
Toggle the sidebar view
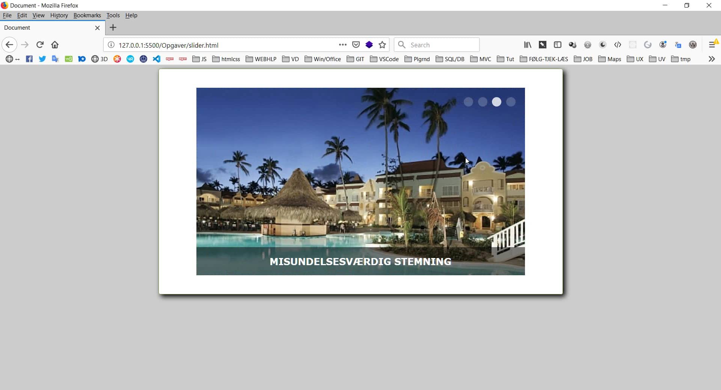click(x=558, y=45)
